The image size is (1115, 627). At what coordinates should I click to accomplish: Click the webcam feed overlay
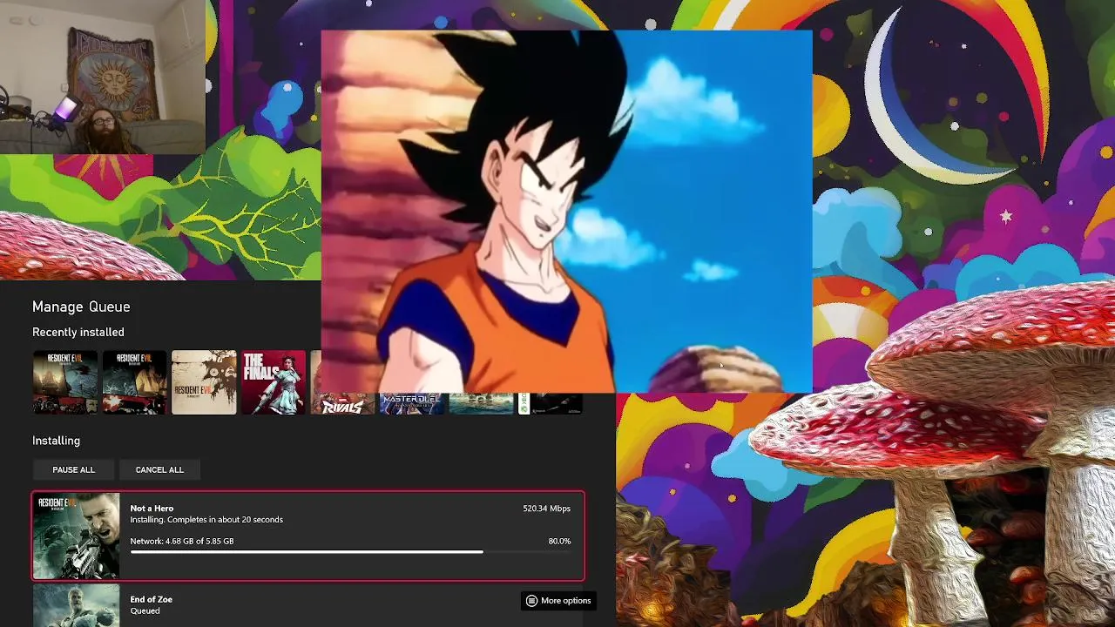coord(103,77)
